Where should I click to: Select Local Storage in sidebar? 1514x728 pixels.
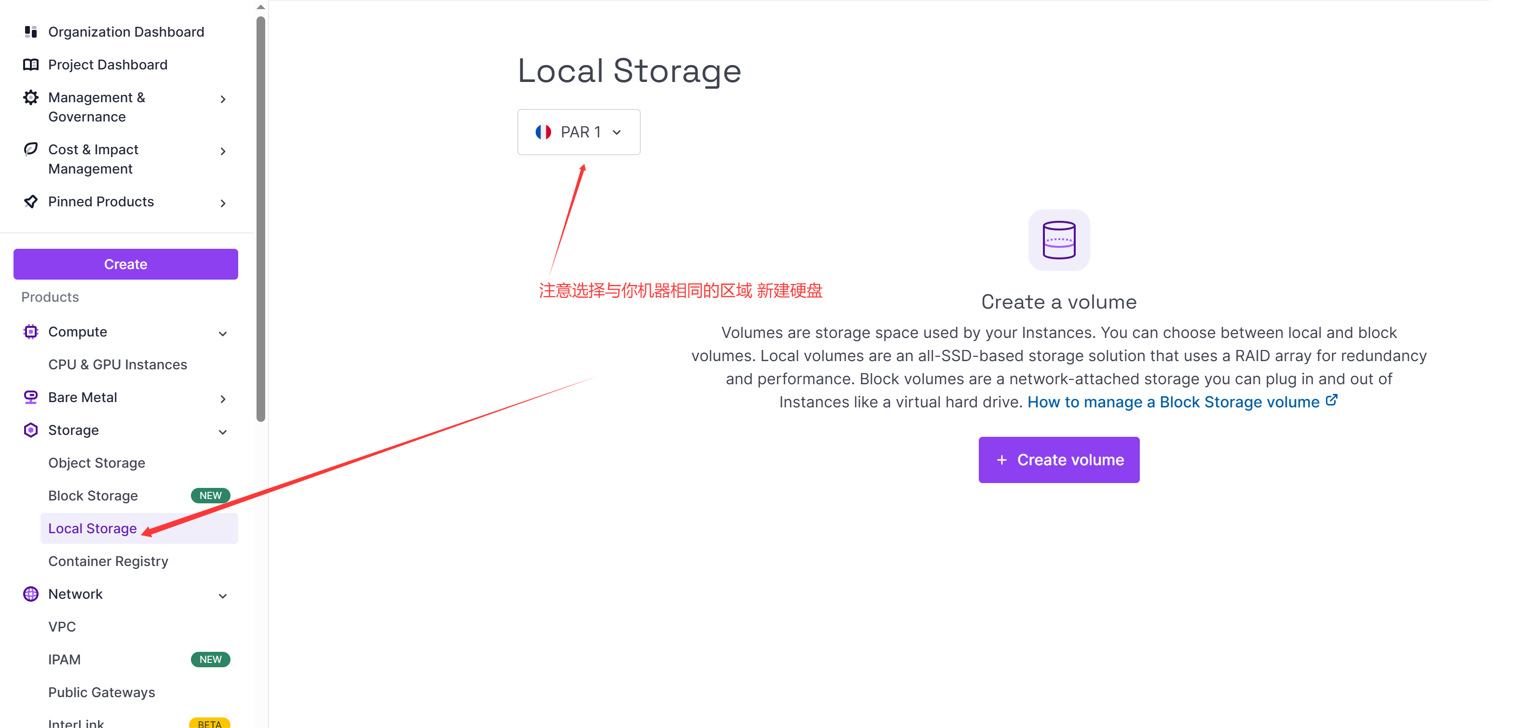click(x=139, y=528)
